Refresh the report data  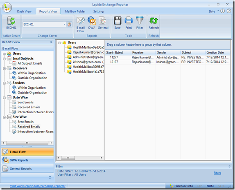coord(154,23)
